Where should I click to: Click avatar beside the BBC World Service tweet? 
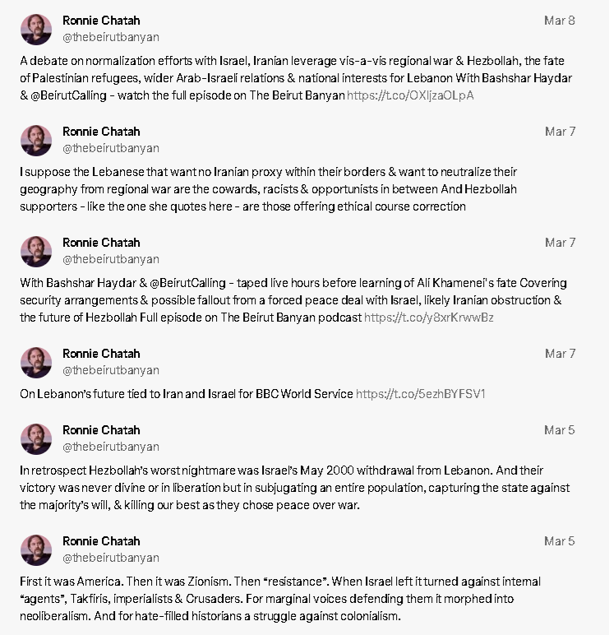pos(36,362)
